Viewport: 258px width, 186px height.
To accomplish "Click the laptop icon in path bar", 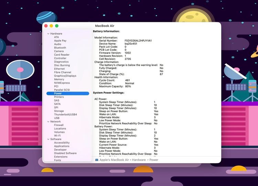I will point(97,160).
